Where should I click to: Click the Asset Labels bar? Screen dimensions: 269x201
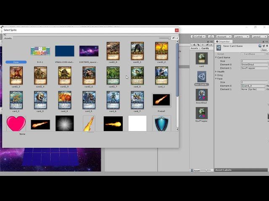click(x=241, y=170)
